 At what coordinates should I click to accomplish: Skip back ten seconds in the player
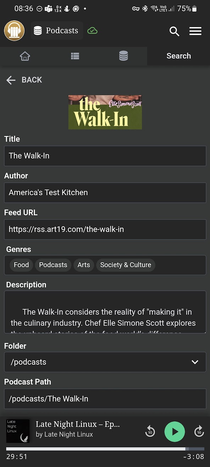[150, 432]
